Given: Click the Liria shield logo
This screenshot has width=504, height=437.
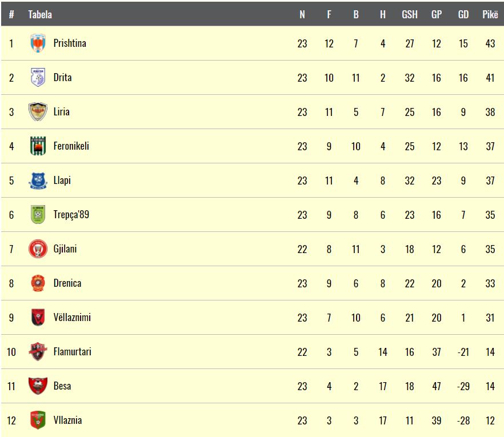Looking at the screenshot, I should (38, 111).
